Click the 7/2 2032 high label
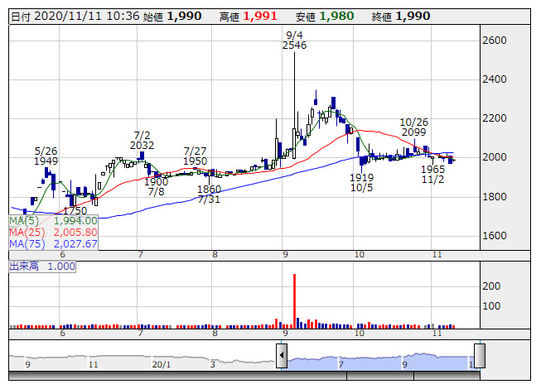Screen dimensions: 541x389 pos(142,139)
